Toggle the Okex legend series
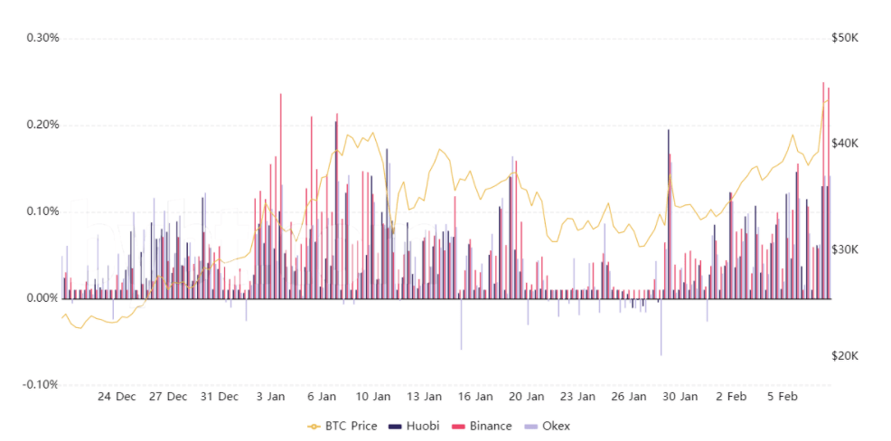891x441 pixels. (546, 426)
